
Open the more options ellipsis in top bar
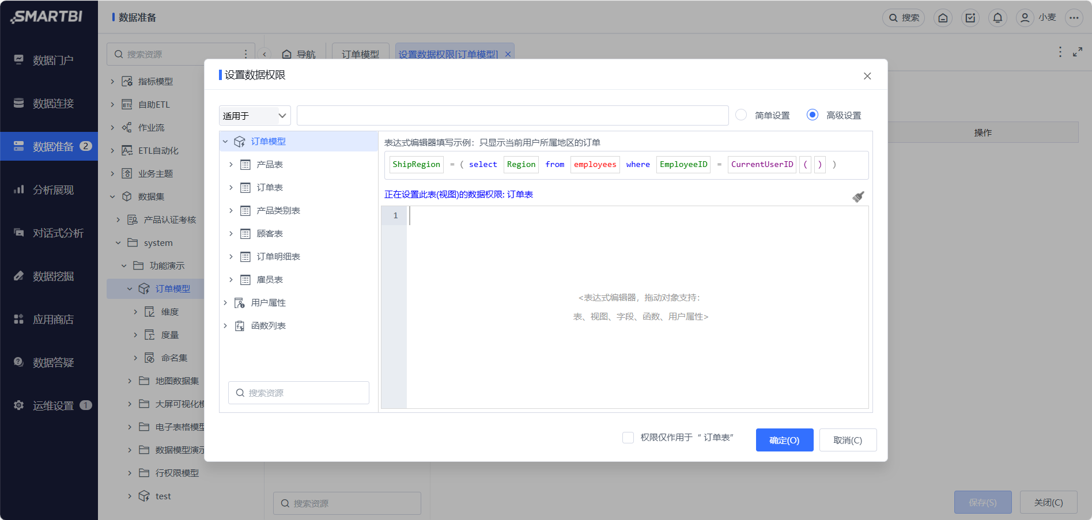coord(1074,18)
